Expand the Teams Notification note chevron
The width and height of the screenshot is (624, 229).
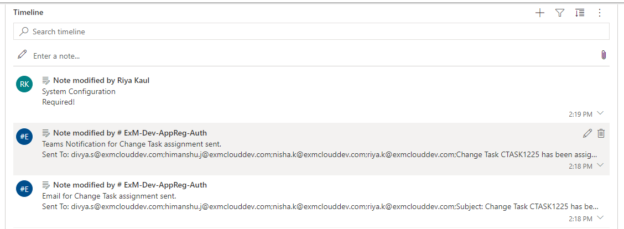[x=601, y=165]
